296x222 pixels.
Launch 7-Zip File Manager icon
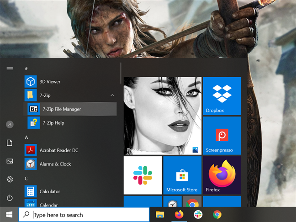coord(34,109)
